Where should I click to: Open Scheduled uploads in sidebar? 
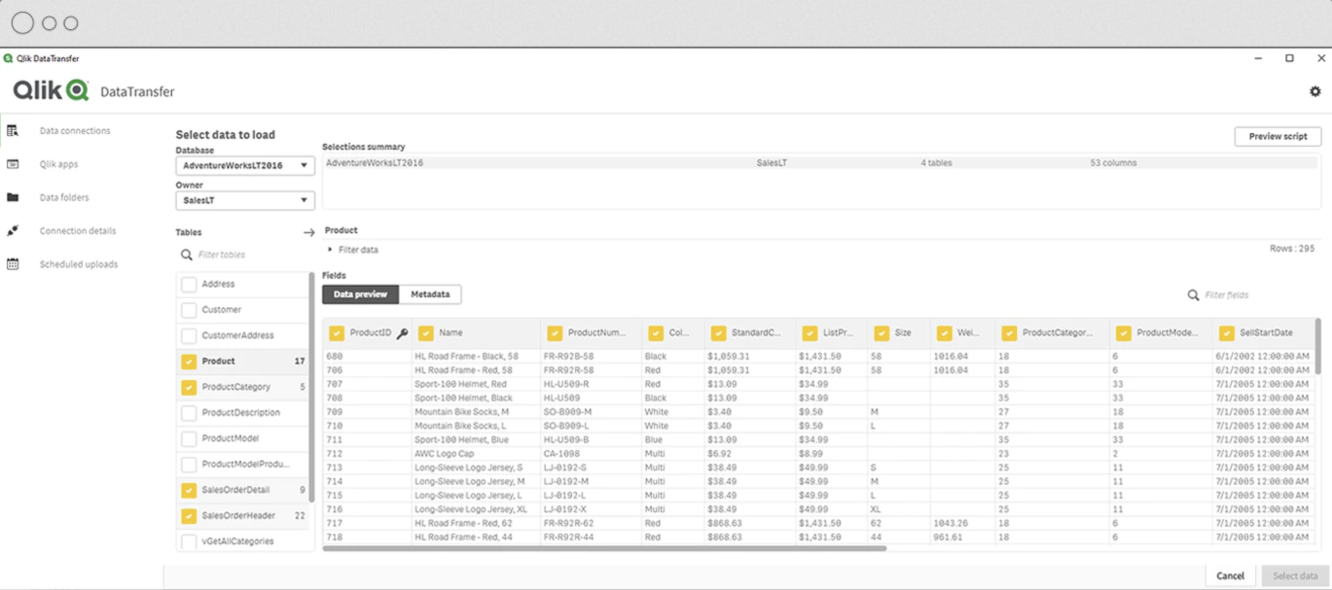pyautogui.click(x=79, y=264)
